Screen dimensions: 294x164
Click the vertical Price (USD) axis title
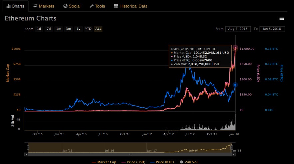click(258, 73)
